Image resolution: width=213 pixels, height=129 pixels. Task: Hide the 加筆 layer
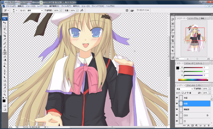point(177,98)
